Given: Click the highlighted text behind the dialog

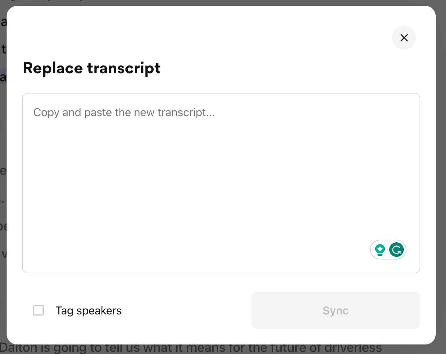Looking at the screenshot, I should [x=4, y=77].
